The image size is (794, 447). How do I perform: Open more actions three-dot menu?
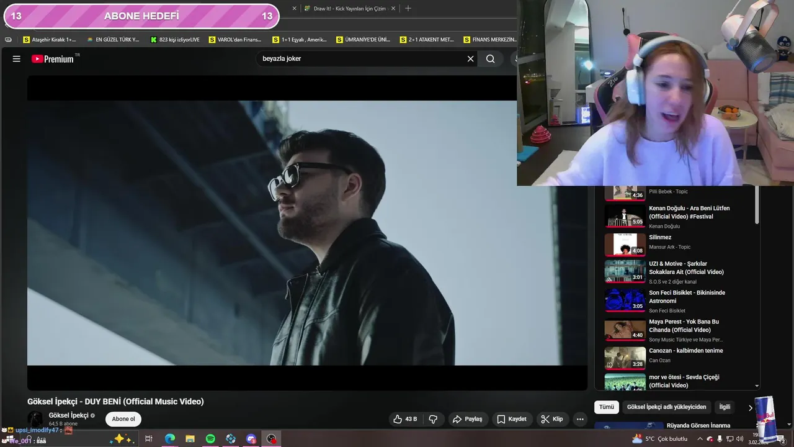[580, 419]
